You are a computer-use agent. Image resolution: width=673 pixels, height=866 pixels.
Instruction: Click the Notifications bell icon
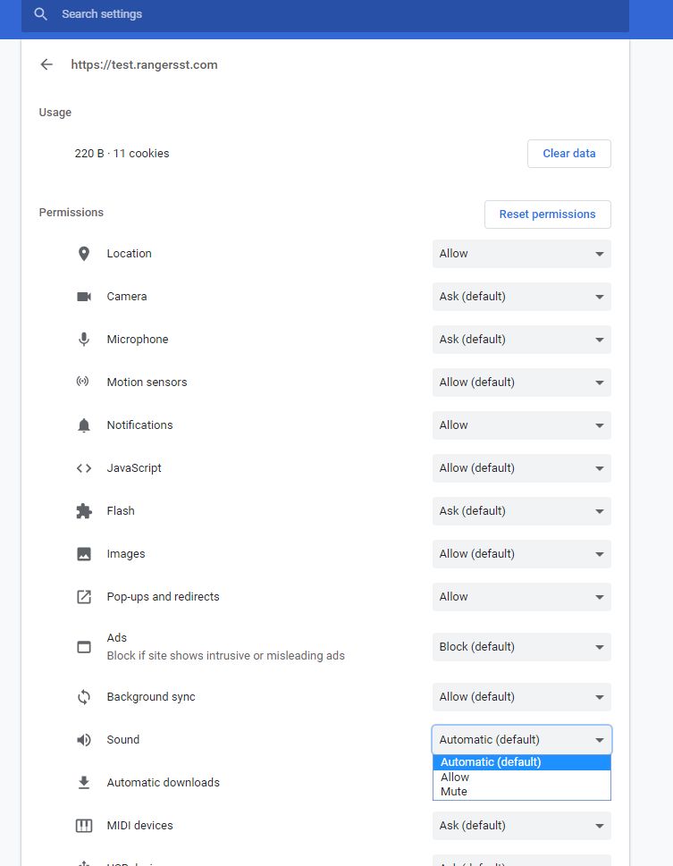click(83, 425)
